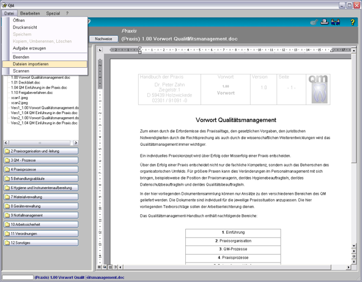
Task: Choose Aufgabe erzeugen menu entry
Action: [x=45, y=48]
